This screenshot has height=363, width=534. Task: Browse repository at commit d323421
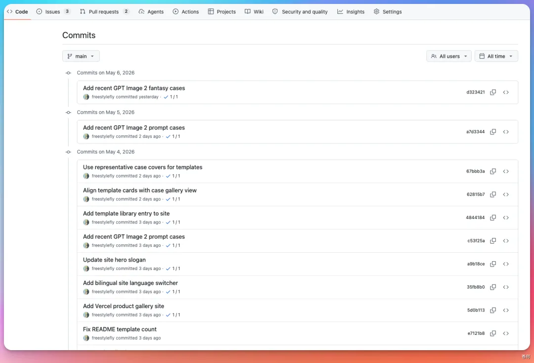[x=506, y=92]
